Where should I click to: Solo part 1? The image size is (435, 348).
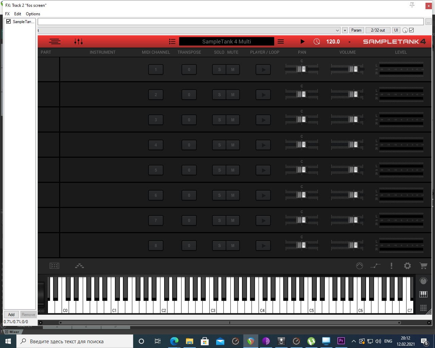(x=220, y=70)
